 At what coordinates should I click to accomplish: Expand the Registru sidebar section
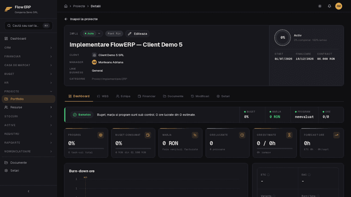point(29,134)
